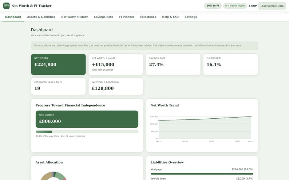Click the Estimated Years to FI card
This screenshot has width=289, height=180.
59,86
